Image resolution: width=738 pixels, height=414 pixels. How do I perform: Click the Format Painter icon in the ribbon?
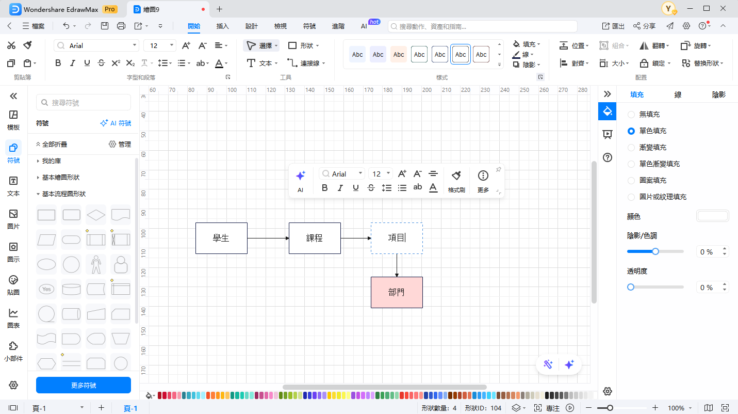tap(28, 45)
